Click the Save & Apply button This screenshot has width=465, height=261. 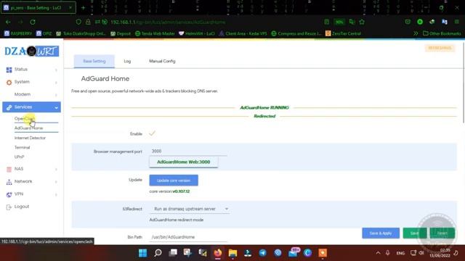tap(381, 233)
